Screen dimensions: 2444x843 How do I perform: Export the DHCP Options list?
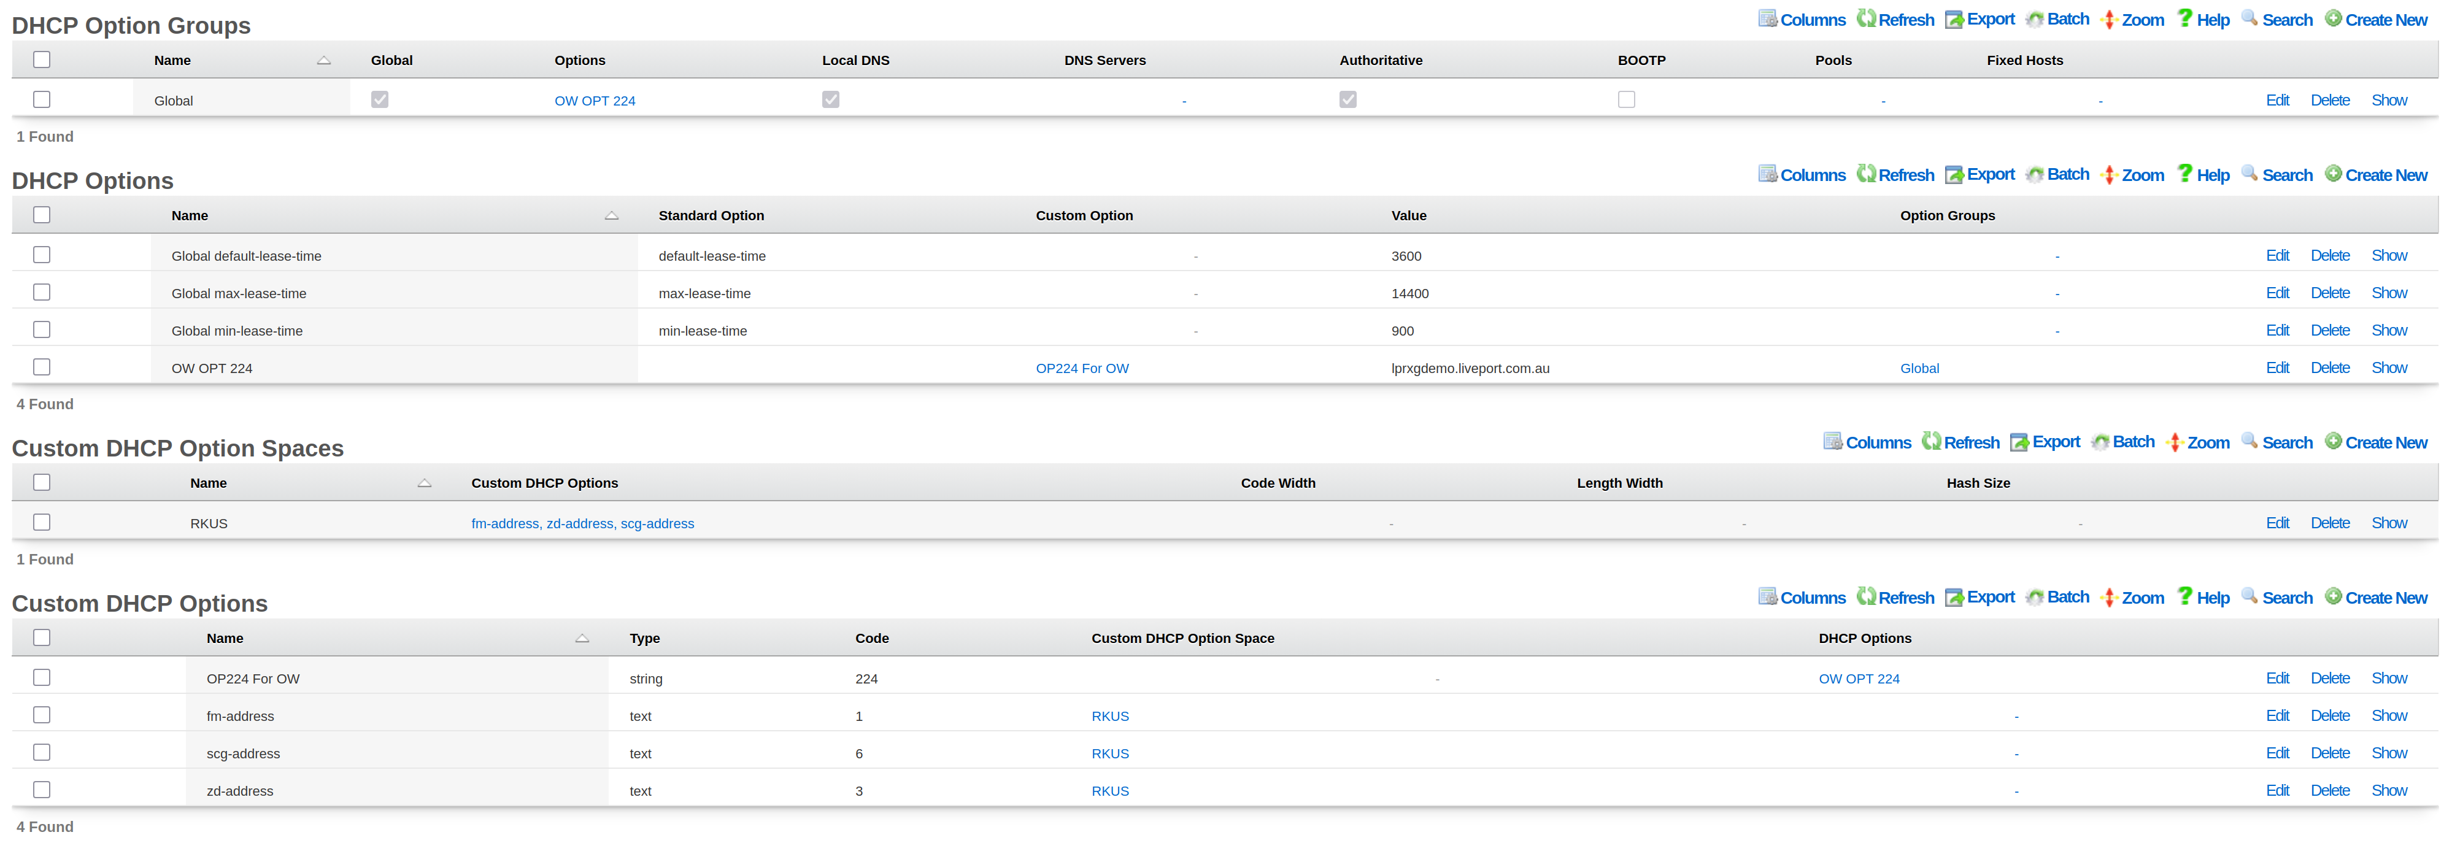[1979, 175]
